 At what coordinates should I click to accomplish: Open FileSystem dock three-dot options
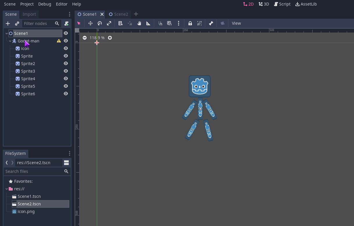point(69,153)
